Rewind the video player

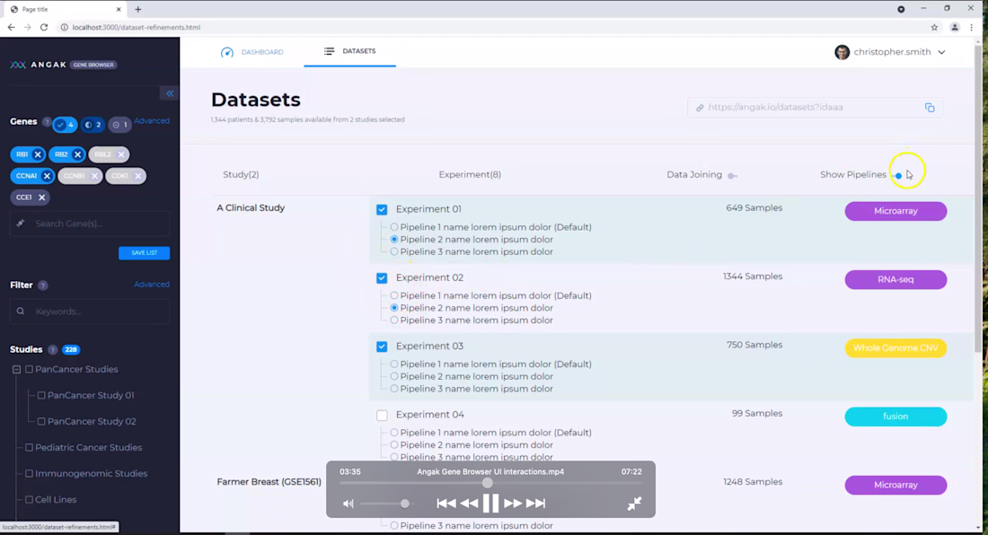point(469,503)
